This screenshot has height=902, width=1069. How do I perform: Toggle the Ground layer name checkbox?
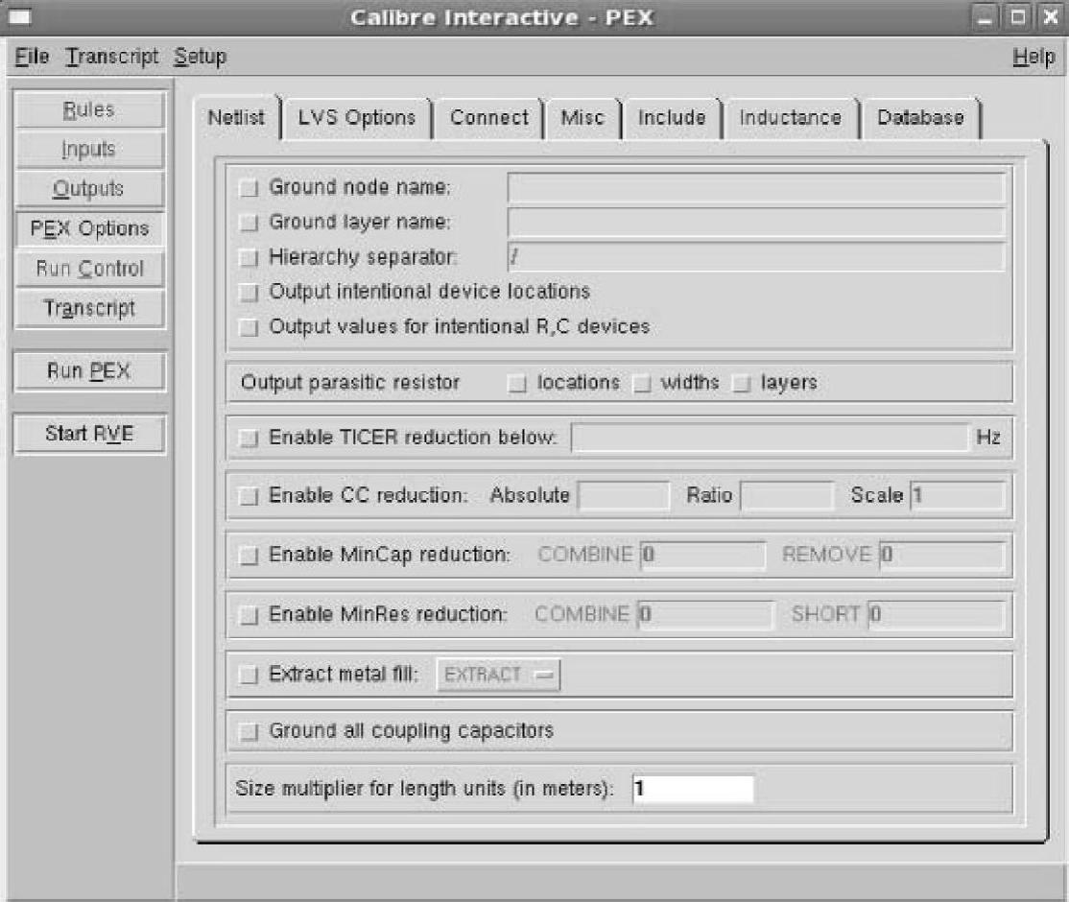pyautogui.click(x=249, y=223)
